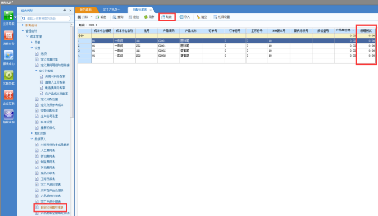Open 月末在产品处理表 tree item
This screenshot has height=216, width=378.
[x=52, y=190]
